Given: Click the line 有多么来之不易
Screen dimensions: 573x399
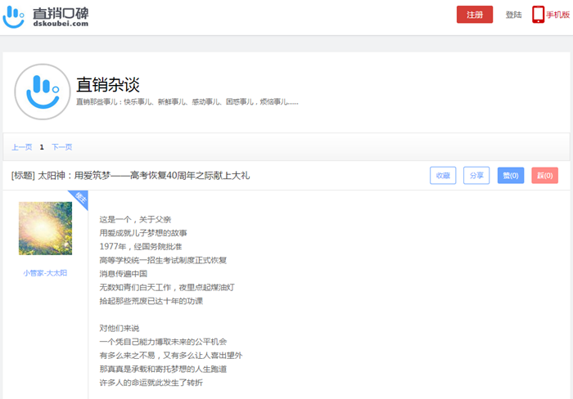Looking at the screenshot, I should tap(171, 355).
